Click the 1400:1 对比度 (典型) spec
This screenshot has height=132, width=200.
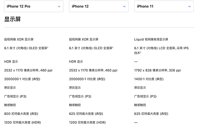(x=149, y=79)
